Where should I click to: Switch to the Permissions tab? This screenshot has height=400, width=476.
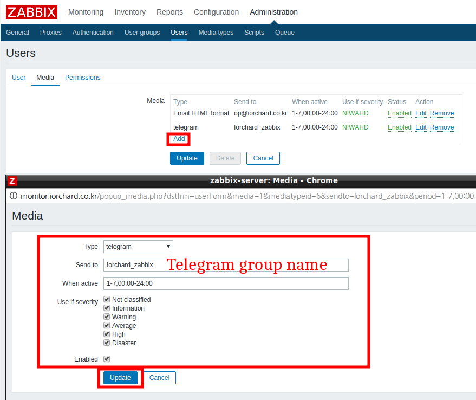click(82, 78)
